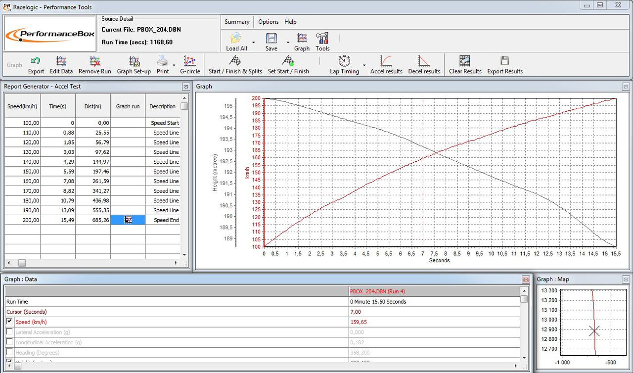Select the distance cell 685,26
This screenshot has height=373, width=633.
click(x=93, y=220)
